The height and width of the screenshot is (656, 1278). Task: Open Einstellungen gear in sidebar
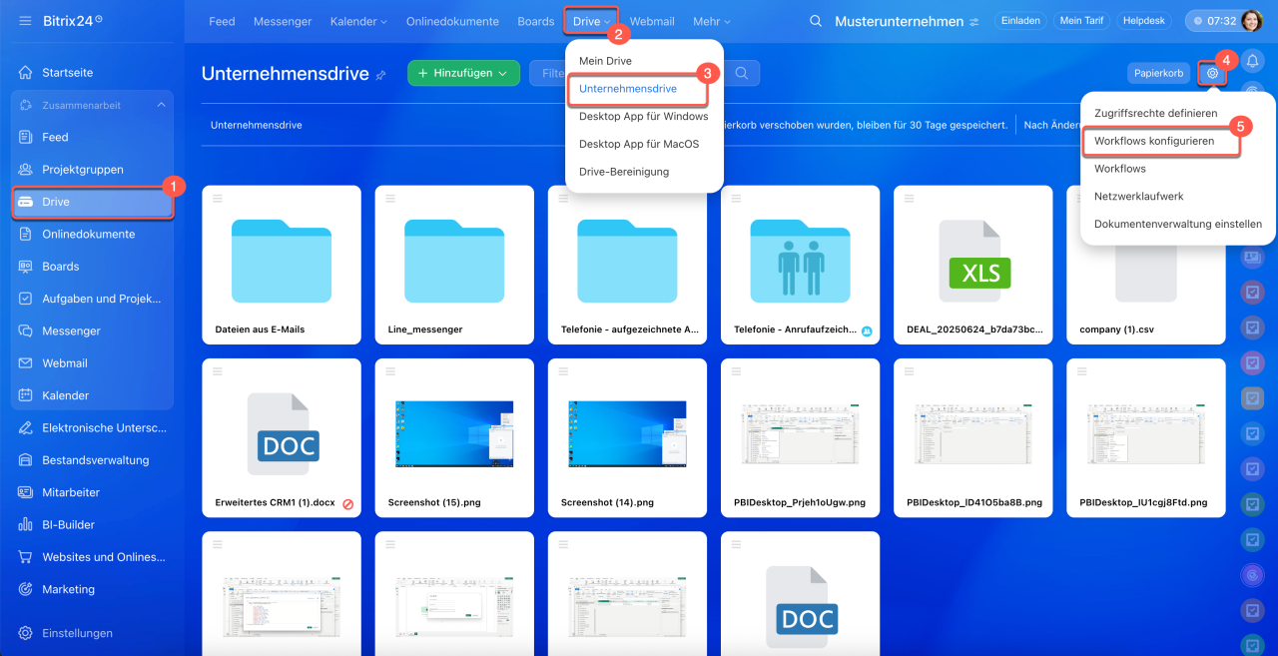pos(25,633)
